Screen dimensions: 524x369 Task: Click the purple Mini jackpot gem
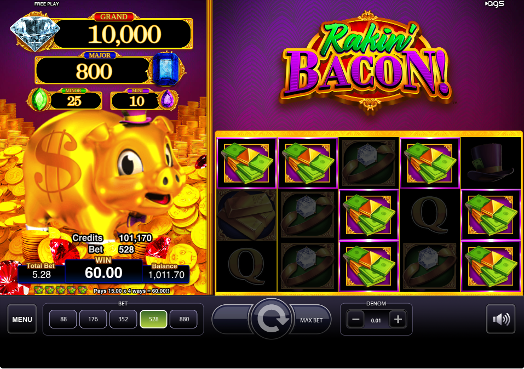point(167,99)
